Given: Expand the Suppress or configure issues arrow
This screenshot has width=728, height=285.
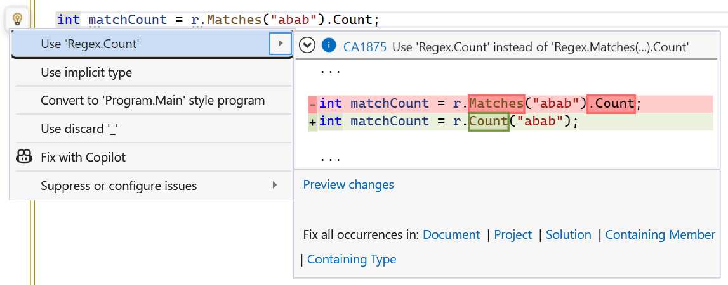Looking at the screenshot, I should (x=275, y=186).
